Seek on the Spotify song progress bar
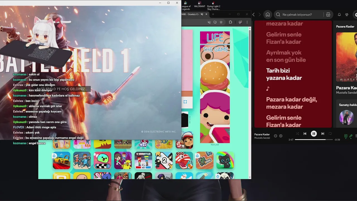This screenshot has width=357, height=201. [x=314, y=140]
